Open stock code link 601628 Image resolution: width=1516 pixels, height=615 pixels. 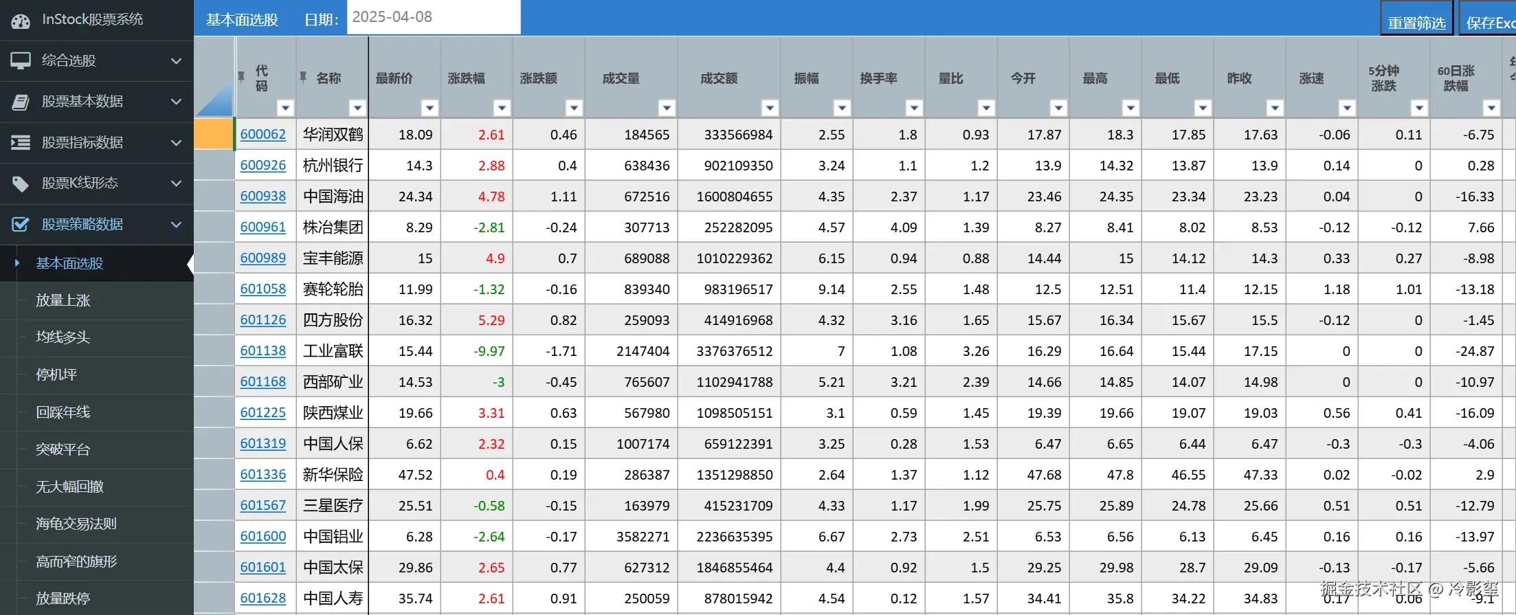263,598
